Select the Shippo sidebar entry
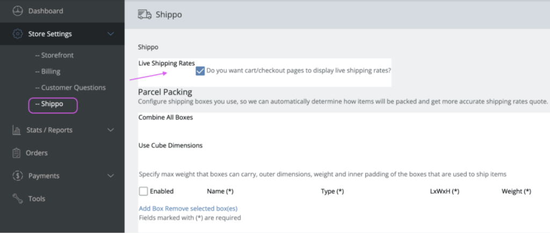The width and height of the screenshot is (550, 233). 53,104
